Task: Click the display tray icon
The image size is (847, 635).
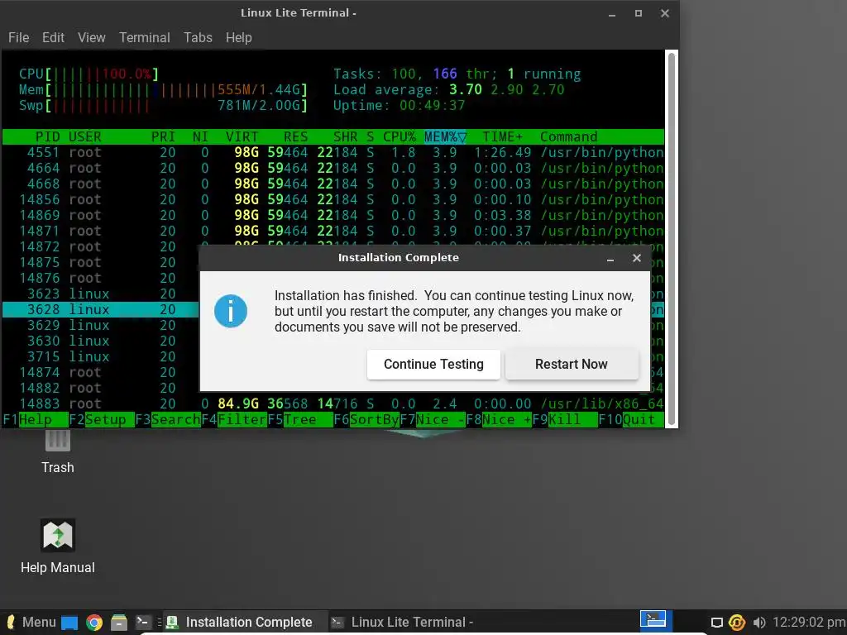Action: [x=717, y=623]
